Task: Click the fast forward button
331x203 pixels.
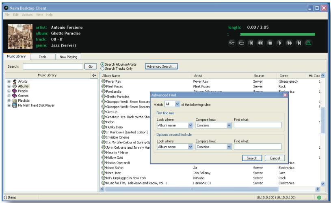Action: pos(289,43)
